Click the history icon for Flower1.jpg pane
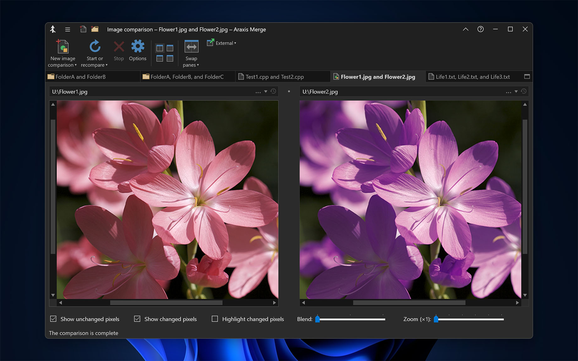The width and height of the screenshot is (578, 361). (x=273, y=91)
